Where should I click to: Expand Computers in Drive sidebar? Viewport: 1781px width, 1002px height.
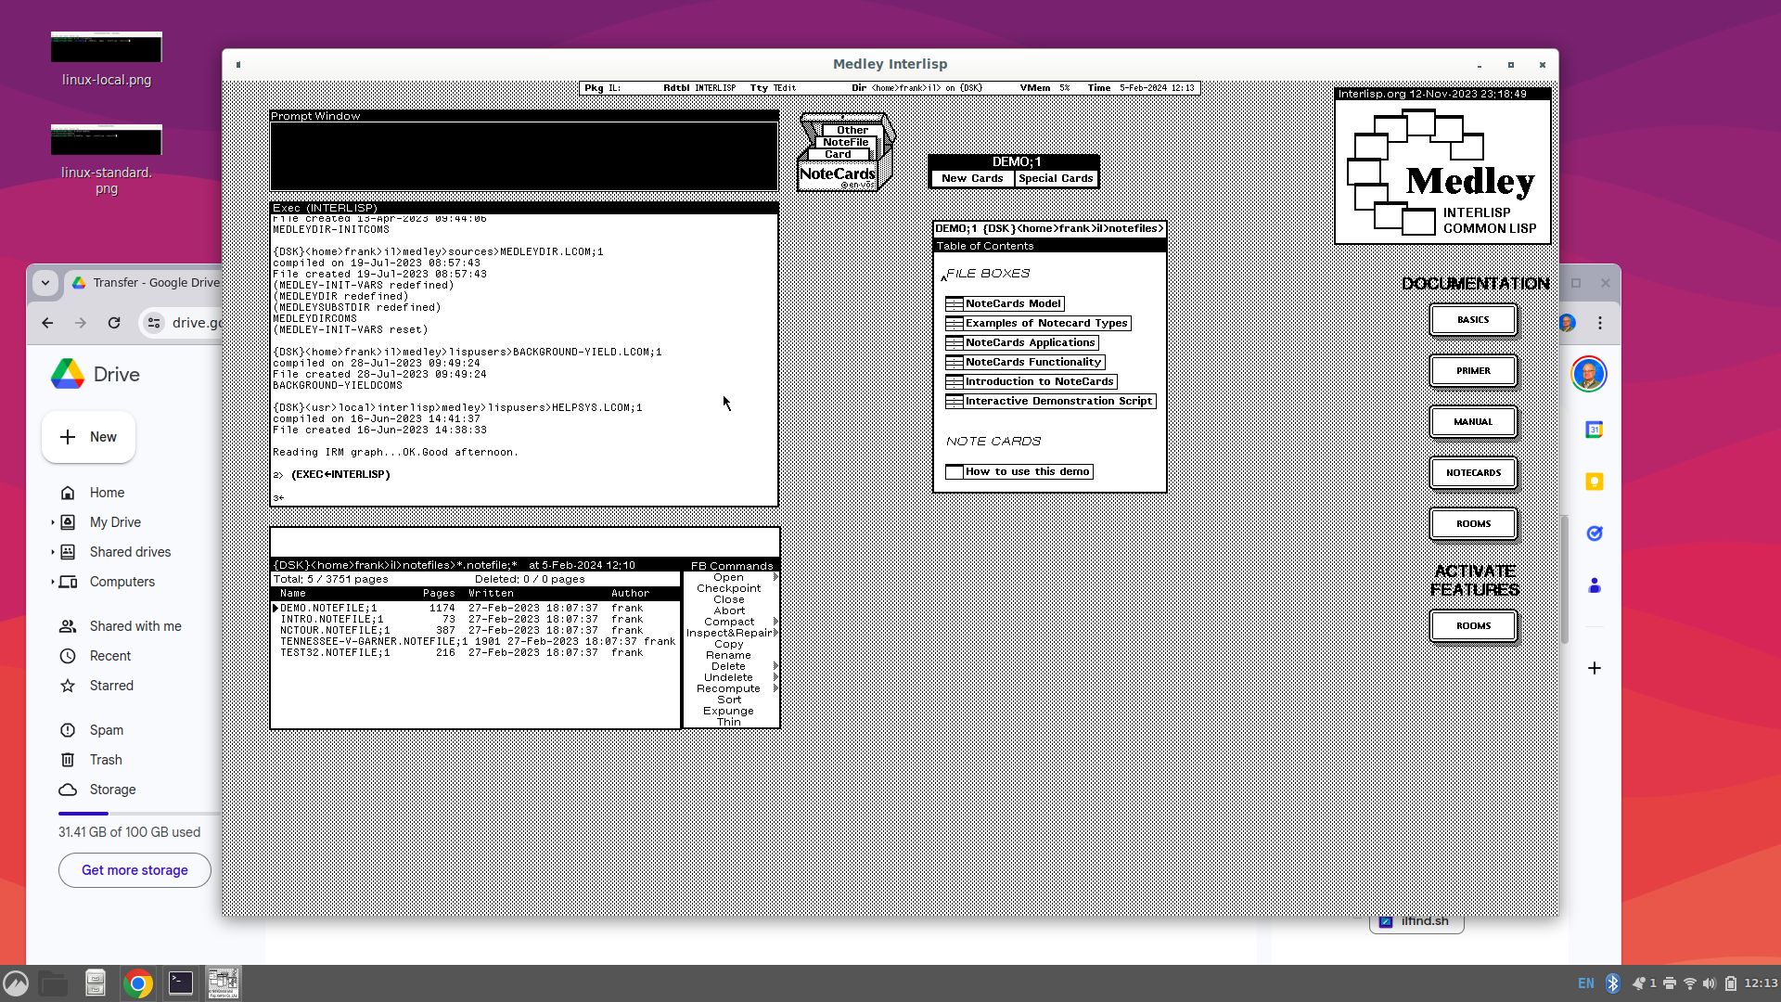(x=52, y=582)
